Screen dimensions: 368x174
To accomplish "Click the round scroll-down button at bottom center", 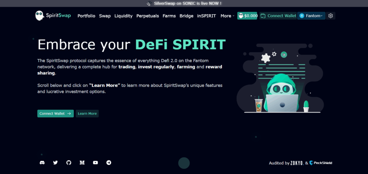I will click(x=184, y=163).
